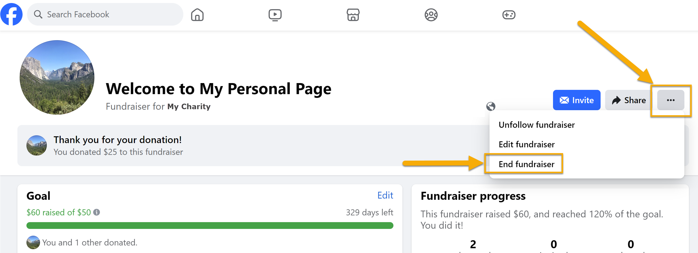
Task: Choose End fundraiser menu option
Action: [526, 164]
